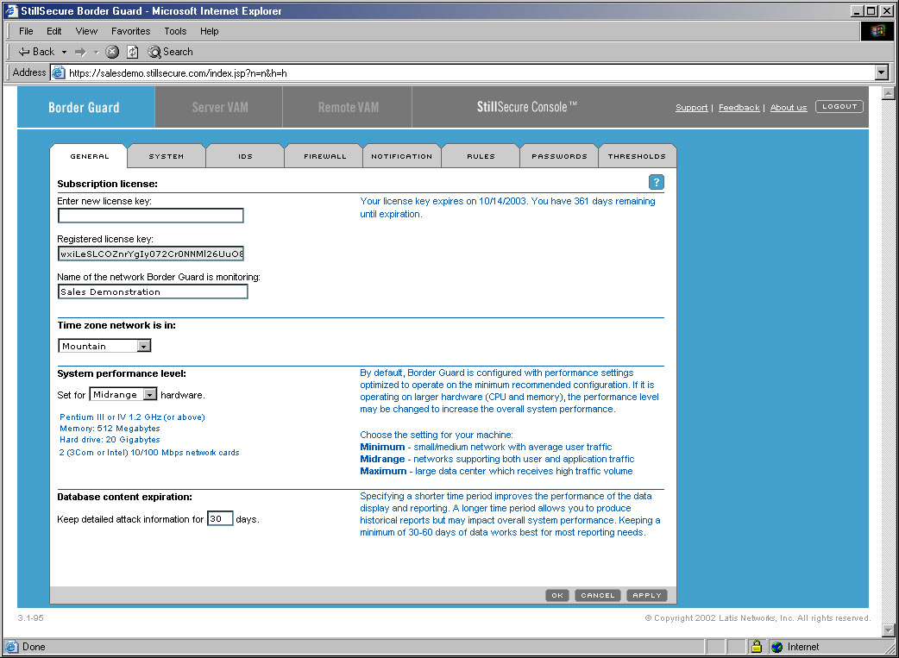The height and width of the screenshot is (658, 899).
Task: Click the Logout button
Action: [839, 107]
